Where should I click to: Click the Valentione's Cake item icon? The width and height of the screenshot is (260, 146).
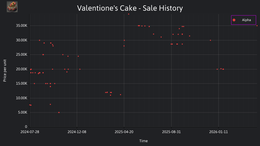tap(12, 7)
